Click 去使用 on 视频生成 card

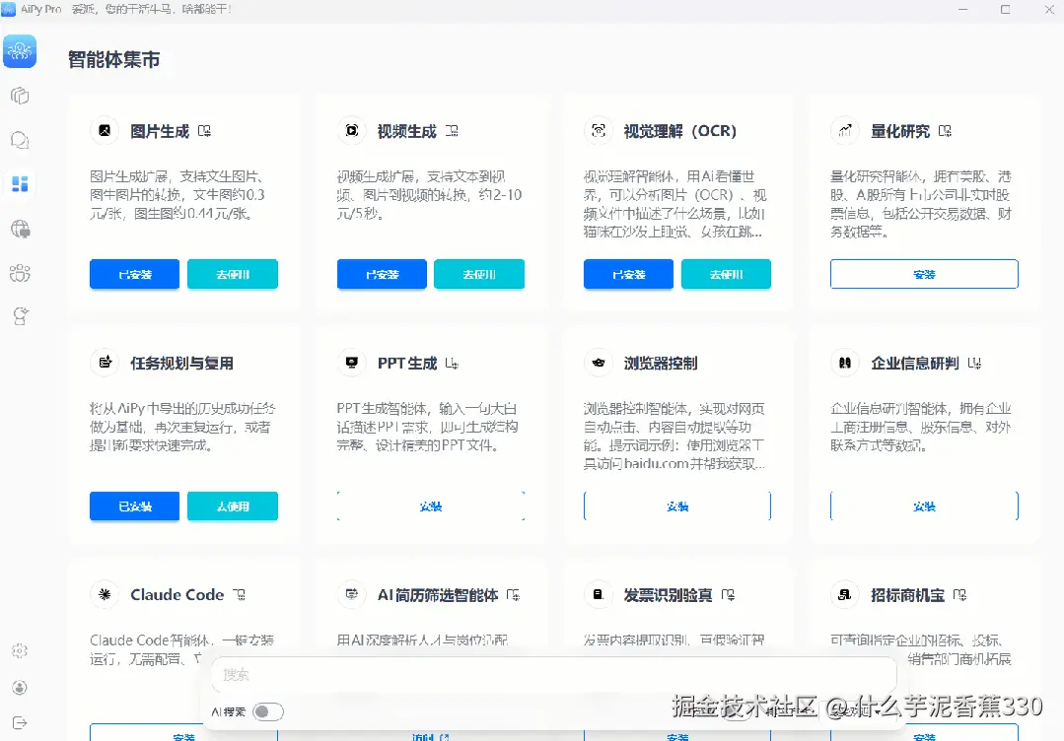click(479, 274)
